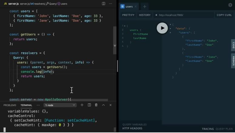Select the TERMINAL panel tab
The width and height of the screenshot is (235, 133).
26,105
